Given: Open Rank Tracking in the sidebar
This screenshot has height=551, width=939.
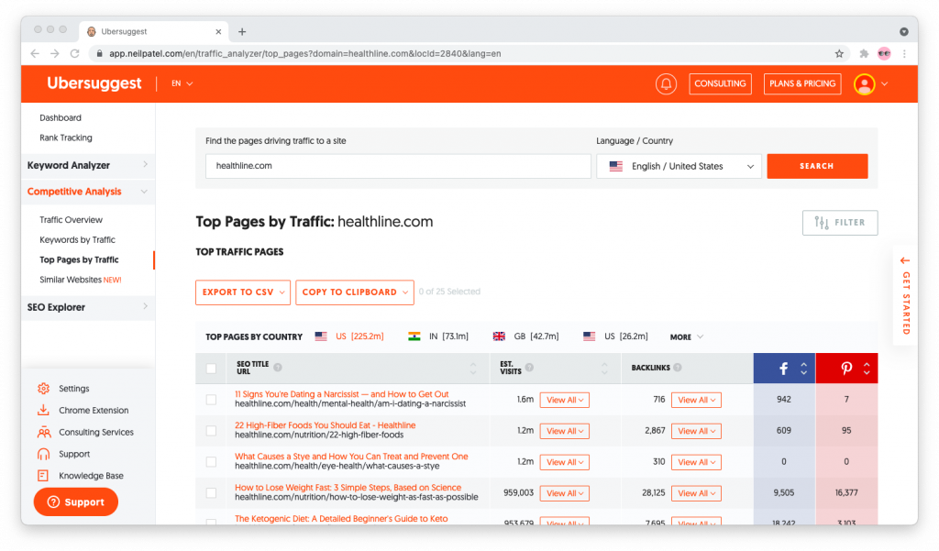Looking at the screenshot, I should click(66, 138).
